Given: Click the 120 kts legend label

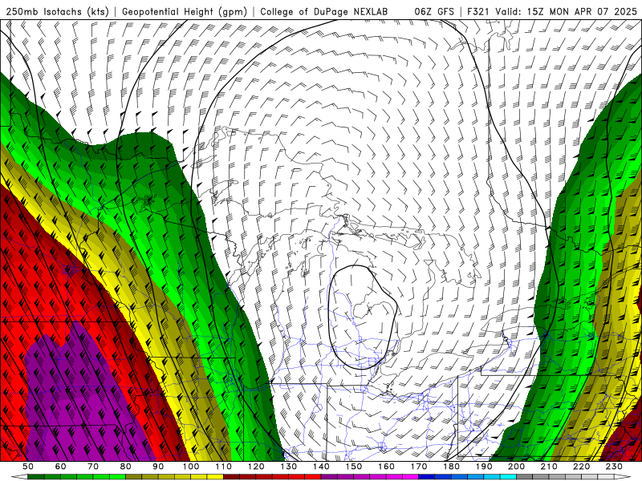Looking at the screenshot, I should [256, 467].
